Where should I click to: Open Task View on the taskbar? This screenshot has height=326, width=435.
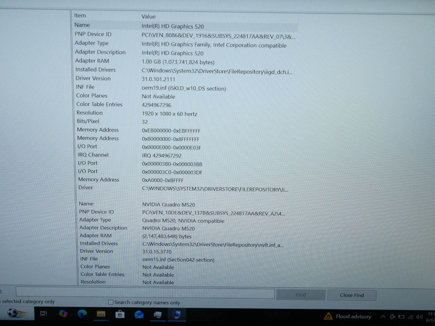click(43, 314)
